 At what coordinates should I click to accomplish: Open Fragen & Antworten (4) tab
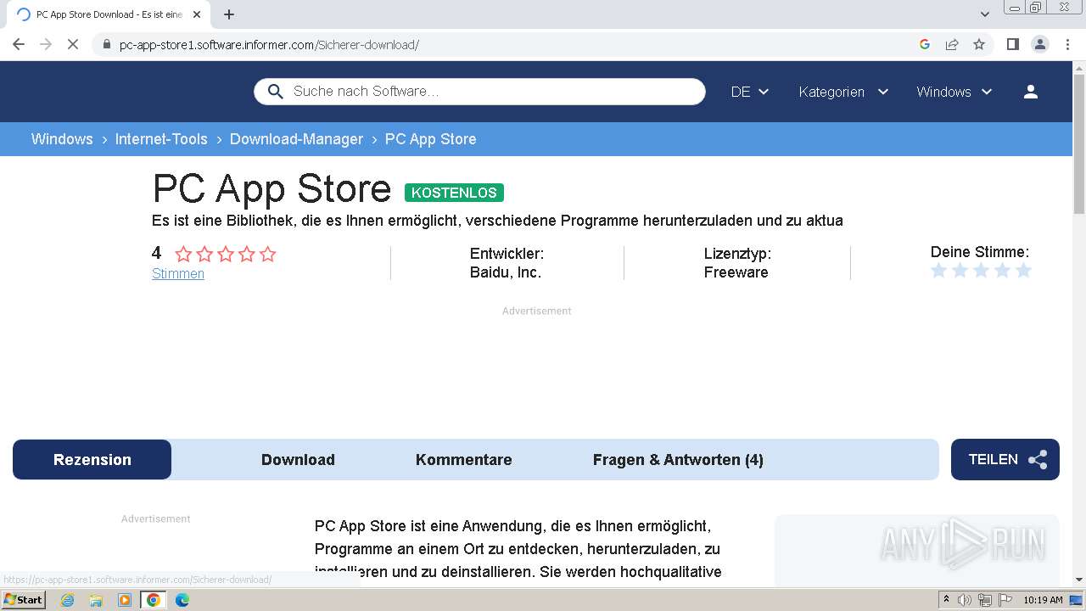point(678,459)
